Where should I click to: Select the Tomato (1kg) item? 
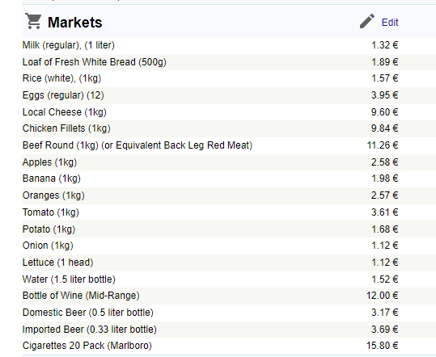(51, 212)
